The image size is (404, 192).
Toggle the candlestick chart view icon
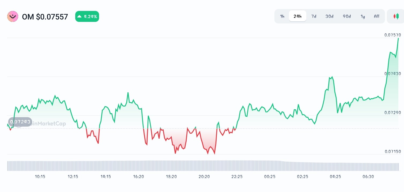click(x=396, y=16)
